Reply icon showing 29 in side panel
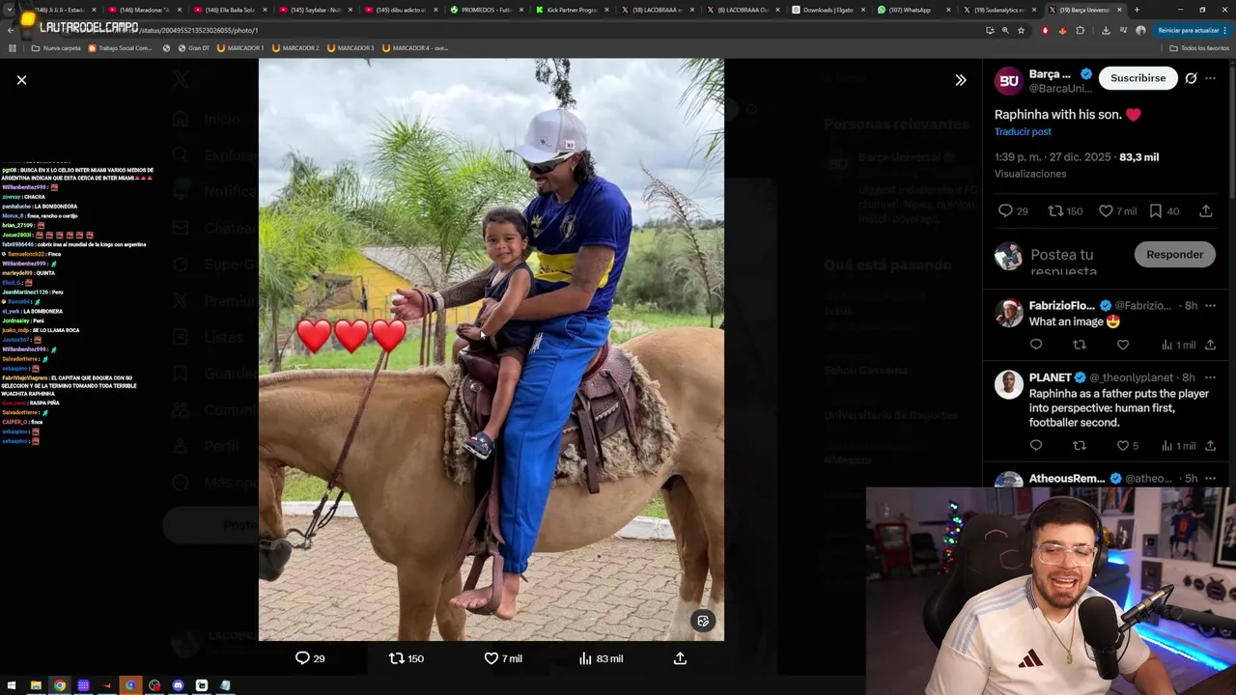The width and height of the screenshot is (1236, 695). [1005, 211]
